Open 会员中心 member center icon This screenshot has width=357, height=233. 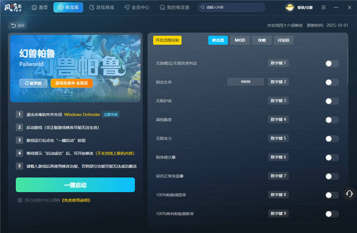127,8
